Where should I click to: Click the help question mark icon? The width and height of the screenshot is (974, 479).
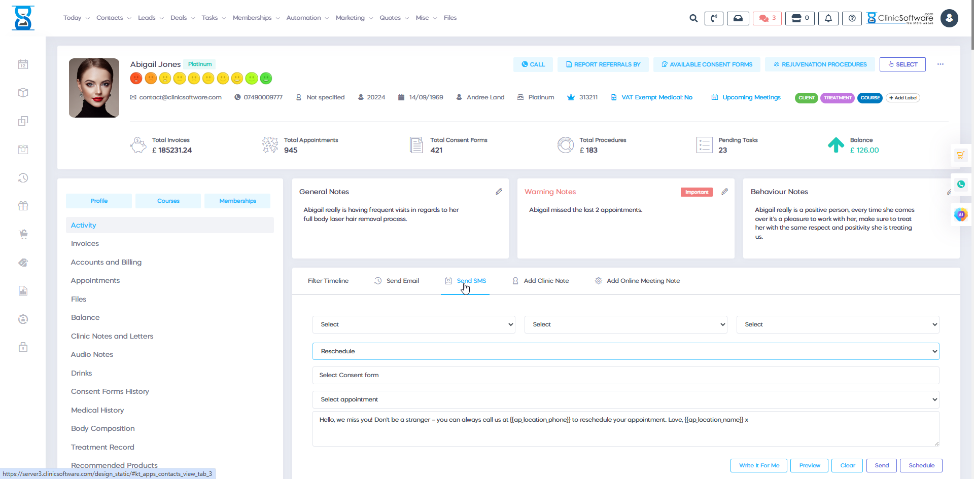point(852,18)
